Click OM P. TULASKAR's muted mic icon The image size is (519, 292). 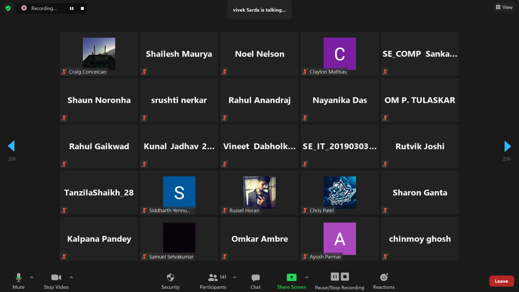(385, 118)
